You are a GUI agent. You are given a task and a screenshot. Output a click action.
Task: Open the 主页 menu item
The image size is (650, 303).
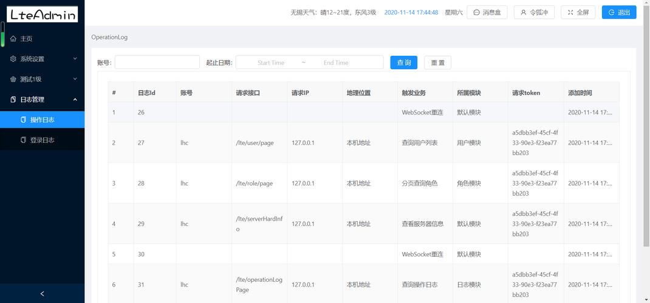pos(27,39)
